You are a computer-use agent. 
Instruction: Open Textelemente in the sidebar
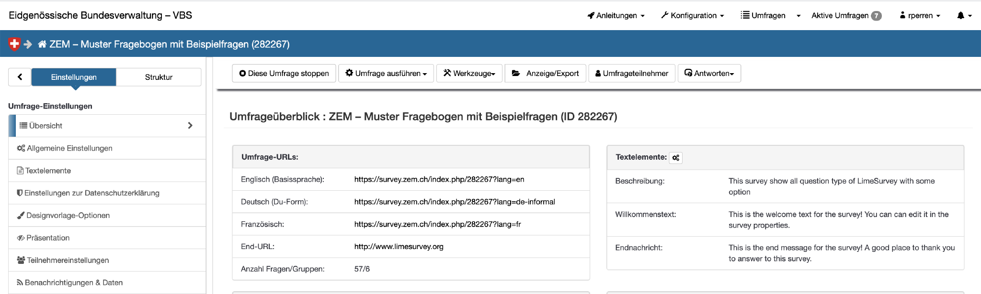coord(107,171)
